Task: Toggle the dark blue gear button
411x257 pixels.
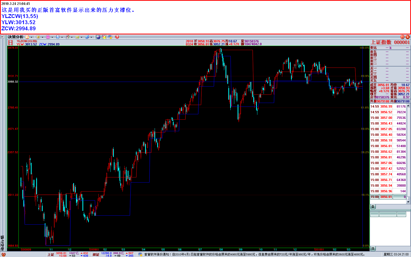Action: 98,37
